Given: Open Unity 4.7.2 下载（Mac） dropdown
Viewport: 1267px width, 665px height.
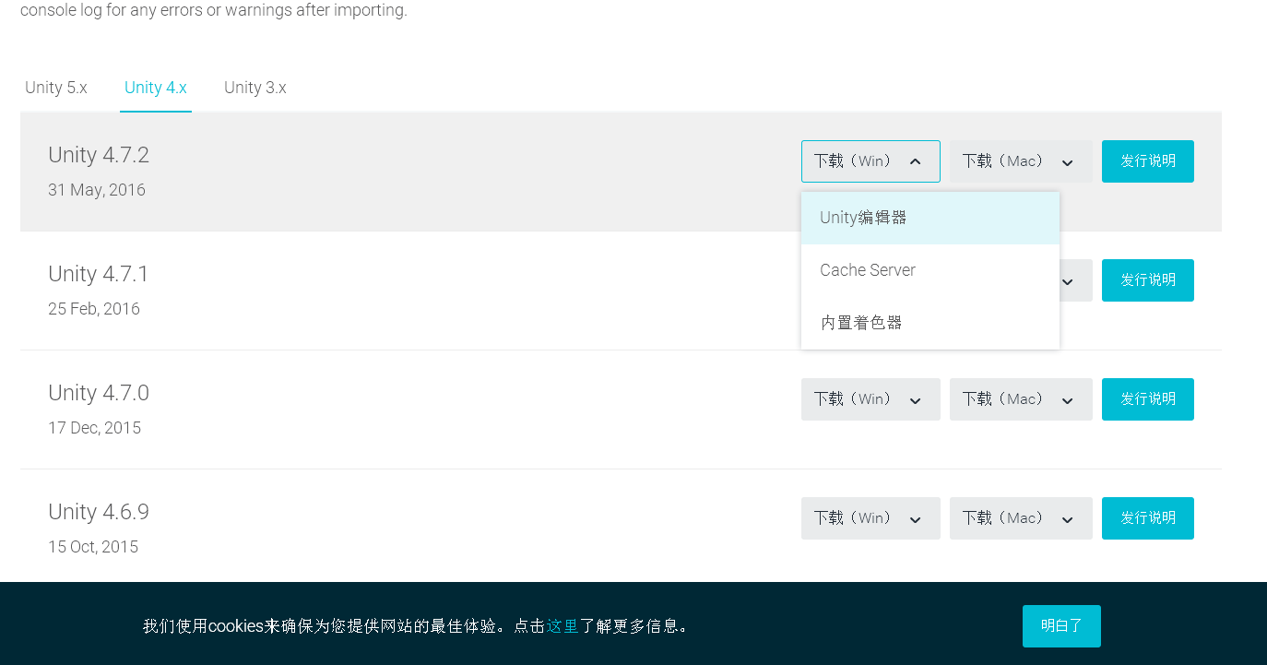Looking at the screenshot, I should pos(1021,161).
